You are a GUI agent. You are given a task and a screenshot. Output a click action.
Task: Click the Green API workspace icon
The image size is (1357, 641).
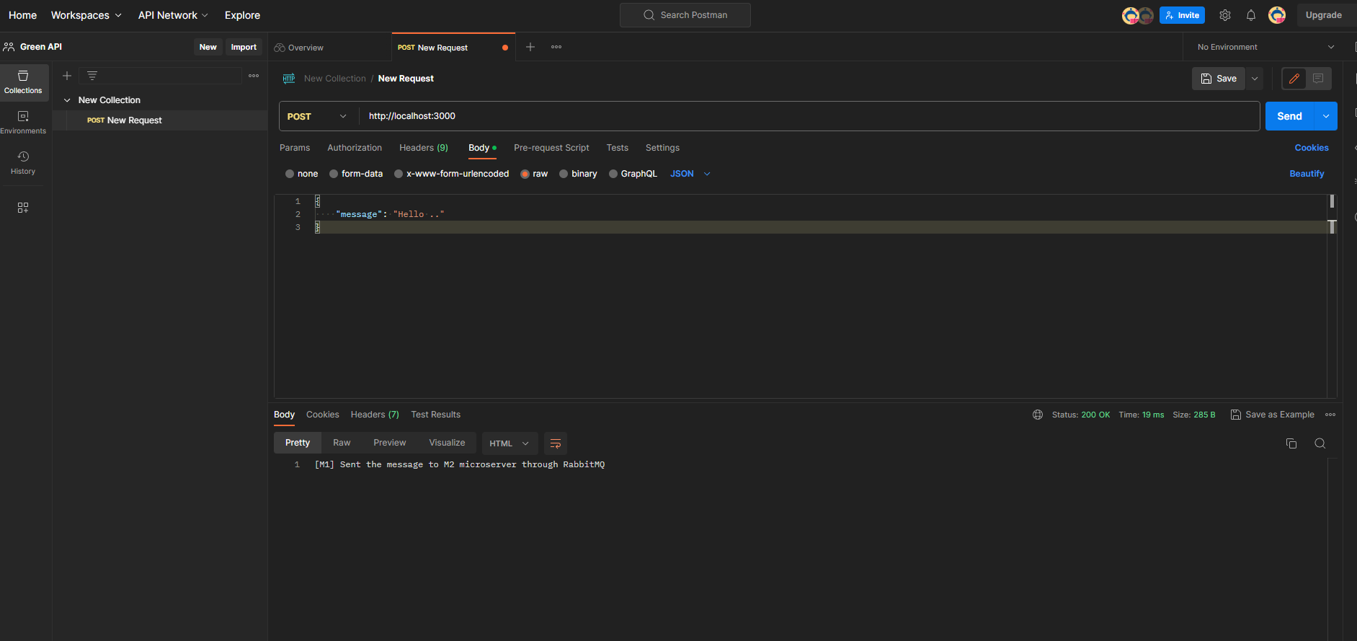pyautogui.click(x=9, y=47)
